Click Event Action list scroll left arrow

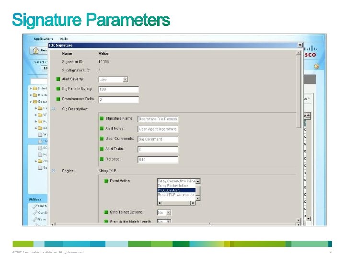tap(160, 203)
